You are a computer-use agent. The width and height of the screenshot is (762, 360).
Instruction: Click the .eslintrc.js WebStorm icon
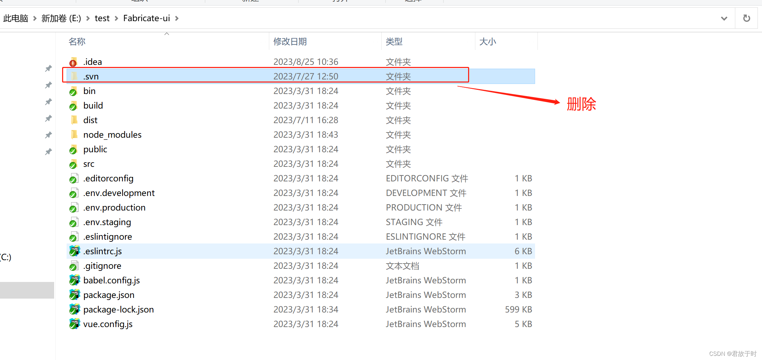pyautogui.click(x=74, y=251)
